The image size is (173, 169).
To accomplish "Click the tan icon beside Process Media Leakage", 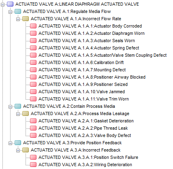I will [26, 113].
